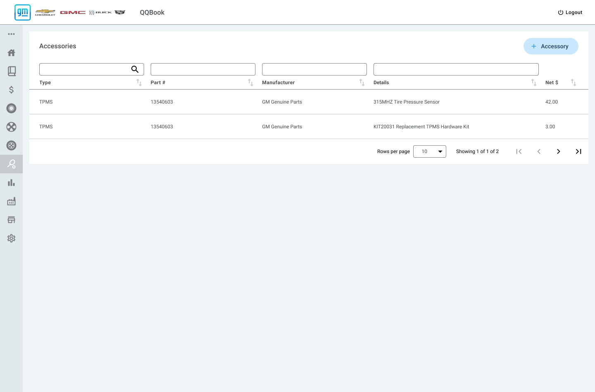This screenshot has width=595, height=392.
Task: Select the active accessories sidebar item
Action: [x=11, y=164]
